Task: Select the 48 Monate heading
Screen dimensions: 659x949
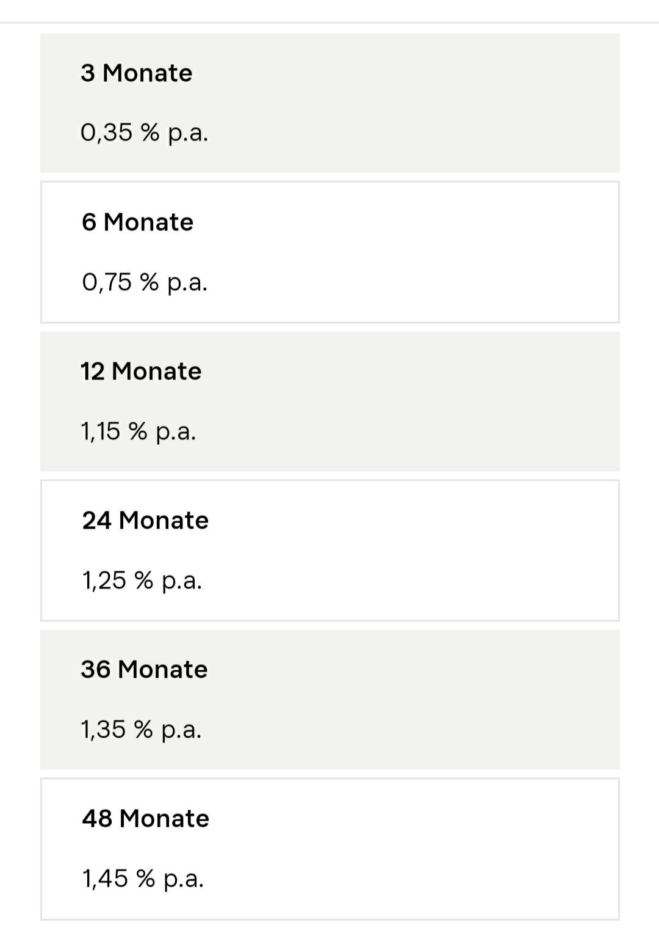Action: coord(145,819)
